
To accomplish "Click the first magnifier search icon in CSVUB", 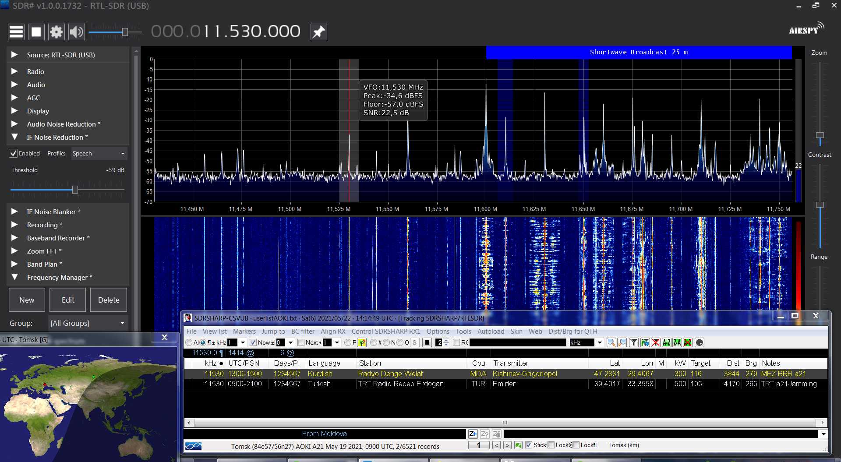I will point(611,342).
